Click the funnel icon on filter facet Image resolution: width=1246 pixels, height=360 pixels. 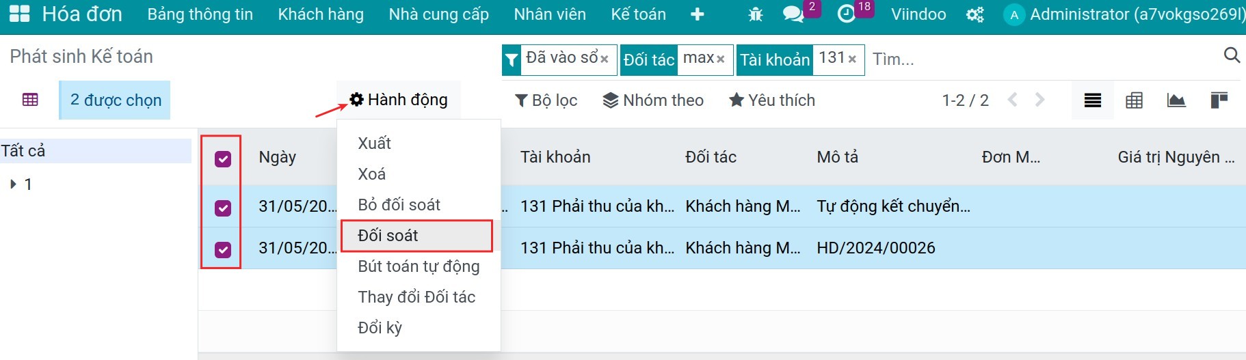point(512,60)
